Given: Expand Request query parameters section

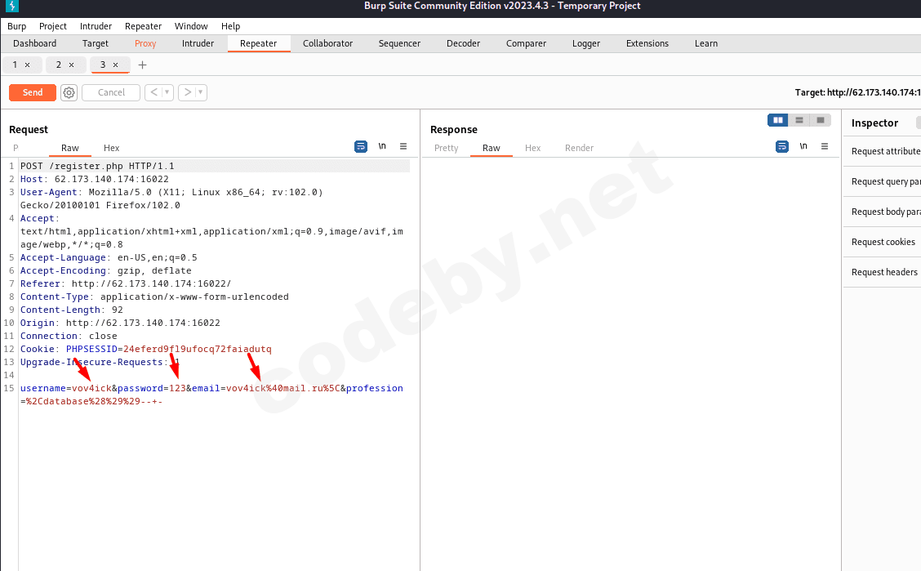Looking at the screenshot, I should pos(885,181).
